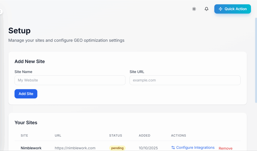Click the STATUS column header
Screen dimensions: 257x151
click(x=115, y=136)
